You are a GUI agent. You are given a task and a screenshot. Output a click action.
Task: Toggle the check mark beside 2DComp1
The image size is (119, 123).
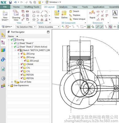[x=25, y=61]
